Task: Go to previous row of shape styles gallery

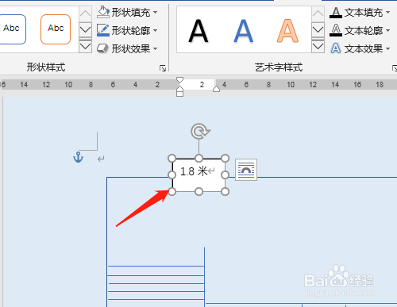Action: (85, 13)
